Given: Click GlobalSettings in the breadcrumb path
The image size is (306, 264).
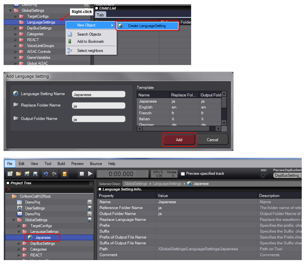Looking at the screenshot, I should click(136, 184).
